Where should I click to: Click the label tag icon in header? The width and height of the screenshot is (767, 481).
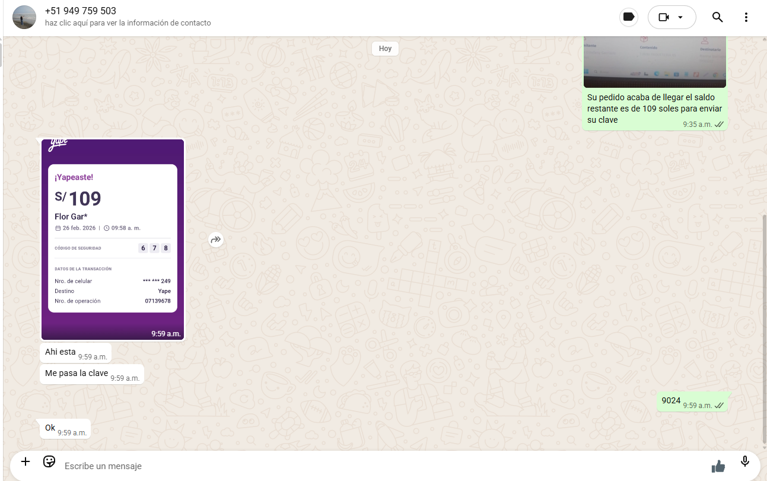point(629,17)
